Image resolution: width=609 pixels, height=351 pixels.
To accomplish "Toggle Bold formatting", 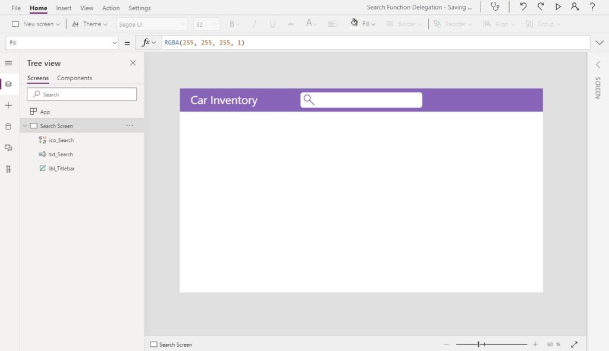I will click(x=234, y=24).
